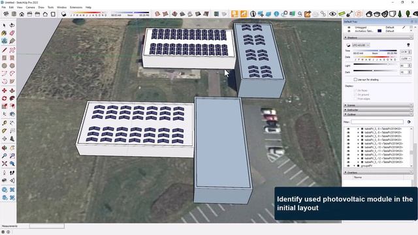418x235 pixels.
Task: Collapse the Shadows panel section
Action: pos(379,38)
